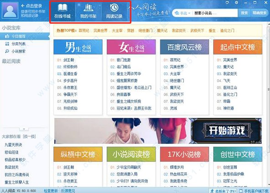
Task: Open the settings gear icon in title bar
Action: pos(237,3)
